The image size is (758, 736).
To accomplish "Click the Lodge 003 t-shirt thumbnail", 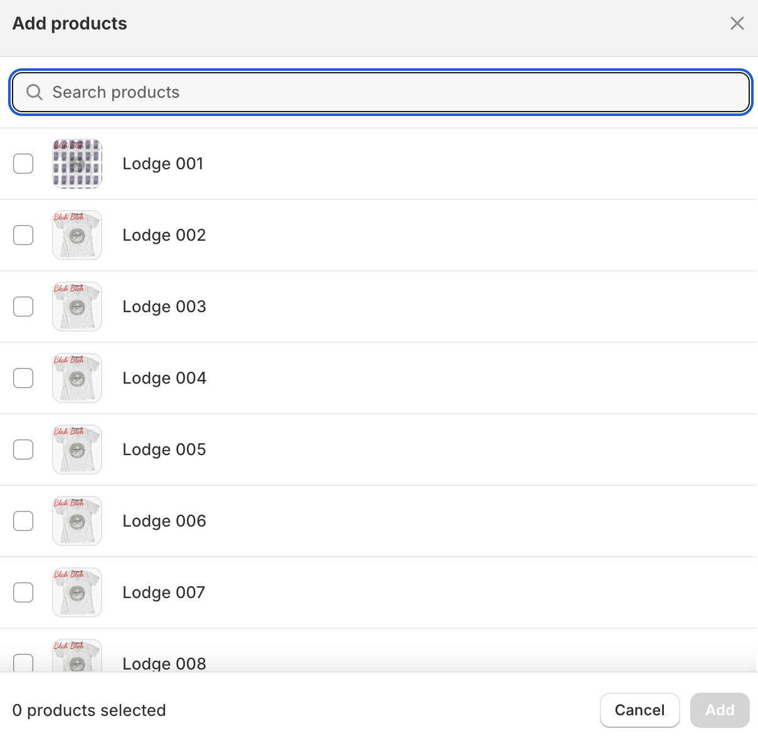I will (77, 307).
